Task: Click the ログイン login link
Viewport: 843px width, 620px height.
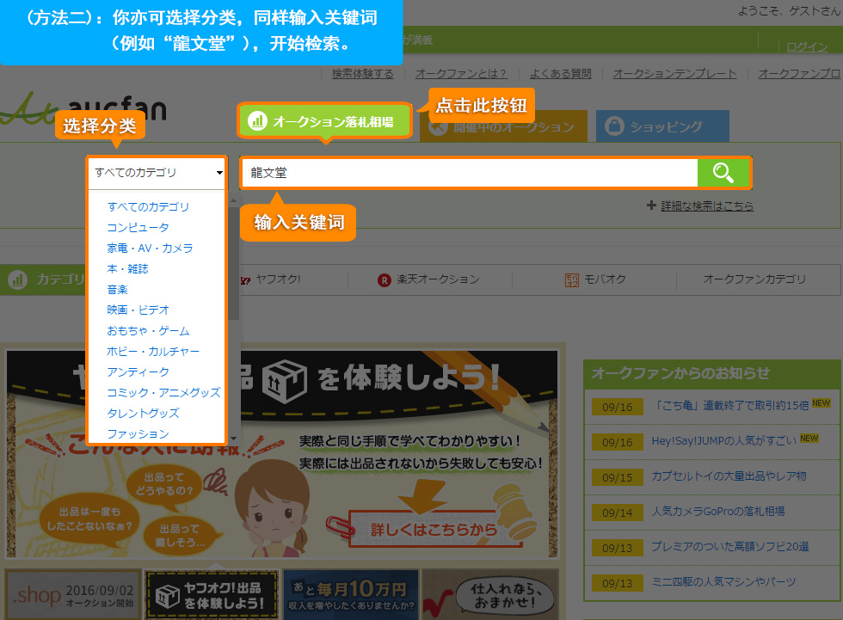Action: click(x=807, y=46)
